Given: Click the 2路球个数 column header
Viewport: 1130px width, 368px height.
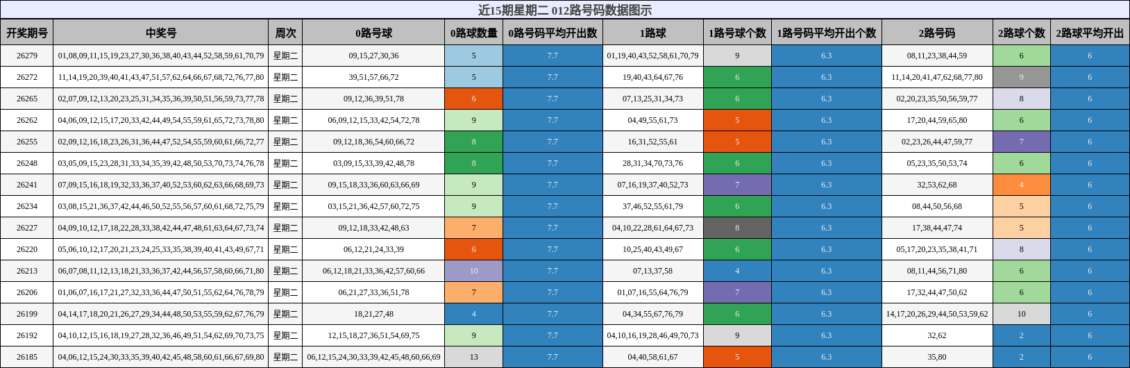Looking at the screenshot, I should tap(1021, 33).
